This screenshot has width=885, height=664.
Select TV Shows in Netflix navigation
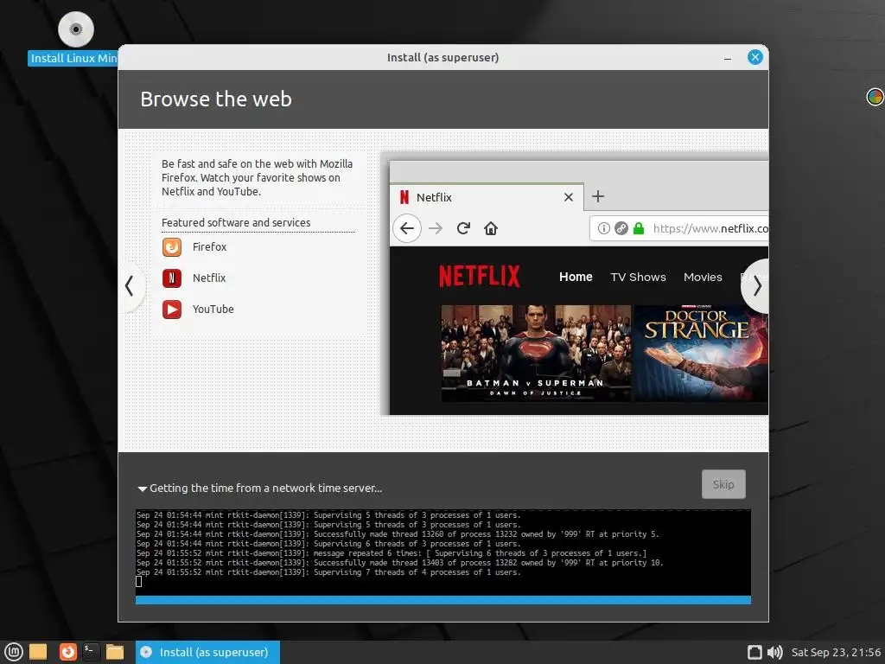638,278
